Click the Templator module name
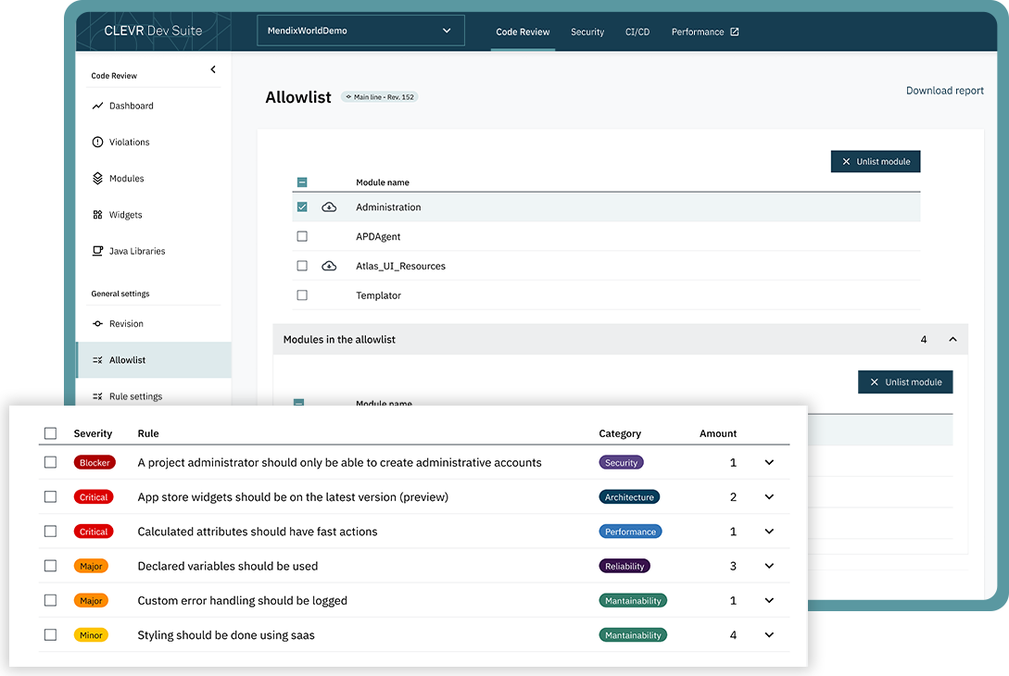Screen dimensions: 1009x676 point(378,295)
